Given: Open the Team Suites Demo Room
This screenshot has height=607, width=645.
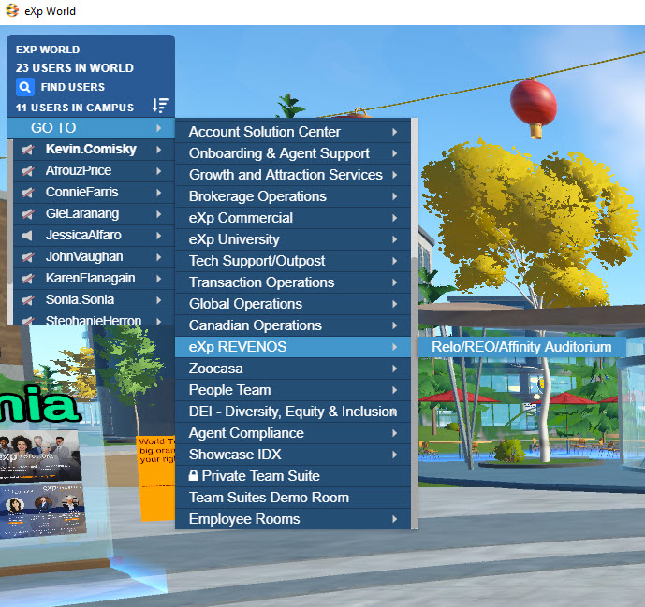Looking at the screenshot, I should click(269, 498).
